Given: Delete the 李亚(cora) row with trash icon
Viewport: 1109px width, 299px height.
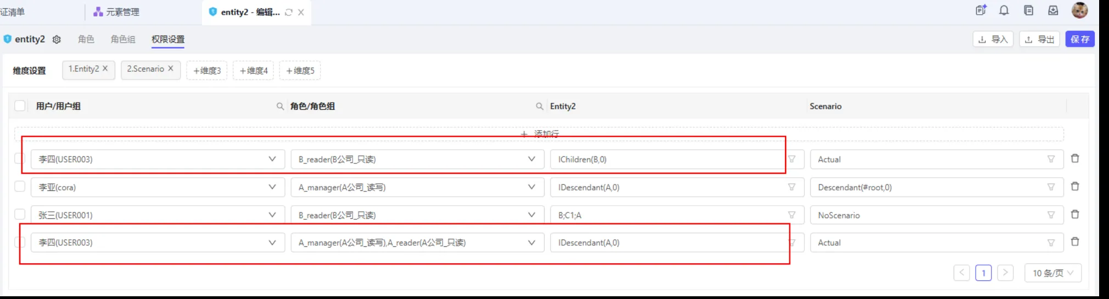Looking at the screenshot, I should pos(1075,187).
